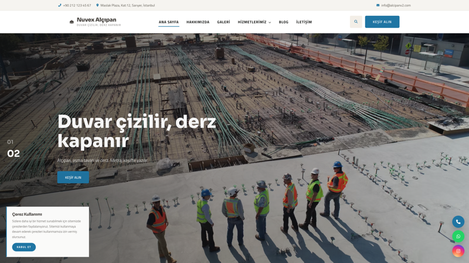
Task: Open WhatsApp chat via the green icon
Action: tap(458, 237)
